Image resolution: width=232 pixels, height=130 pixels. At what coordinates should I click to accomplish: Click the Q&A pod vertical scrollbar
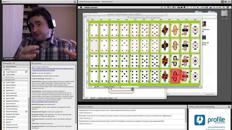coord(186,119)
